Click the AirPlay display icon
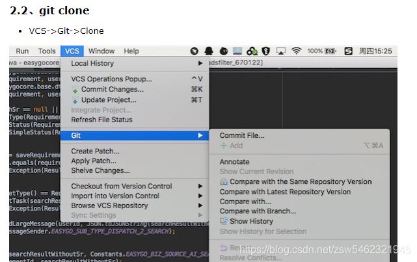 coord(280,51)
